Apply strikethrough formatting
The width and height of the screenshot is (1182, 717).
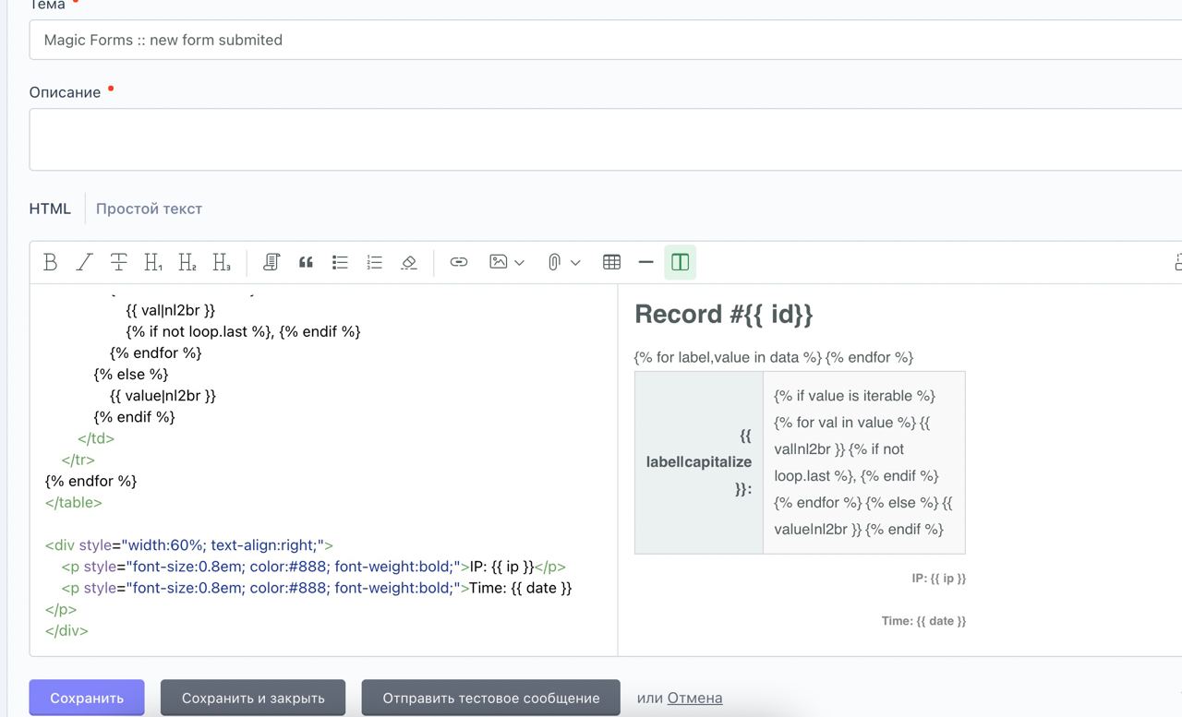pos(118,262)
